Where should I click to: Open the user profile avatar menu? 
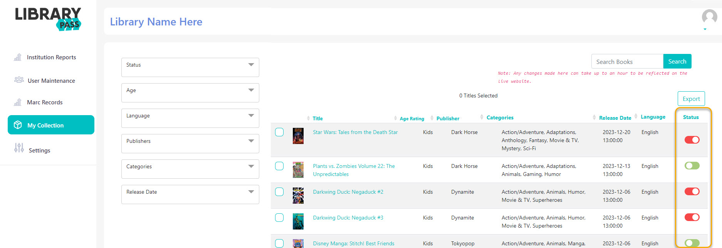[x=709, y=17]
